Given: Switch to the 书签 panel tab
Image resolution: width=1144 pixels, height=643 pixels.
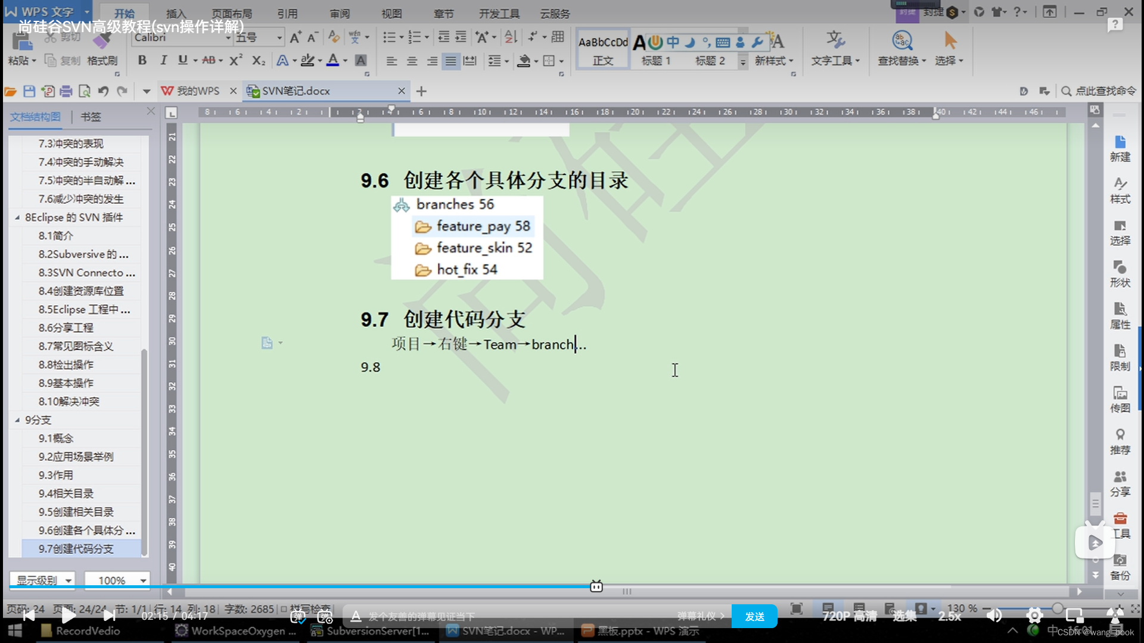Looking at the screenshot, I should (91, 117).
